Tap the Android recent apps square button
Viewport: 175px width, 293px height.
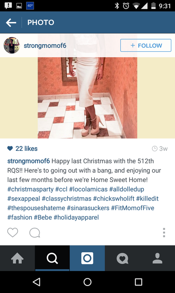[x=139, y=282]
